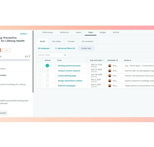Open avatar for Develop patient personas assignee
The width and height of the screenshot is (154, 147).
click(110, 66)
